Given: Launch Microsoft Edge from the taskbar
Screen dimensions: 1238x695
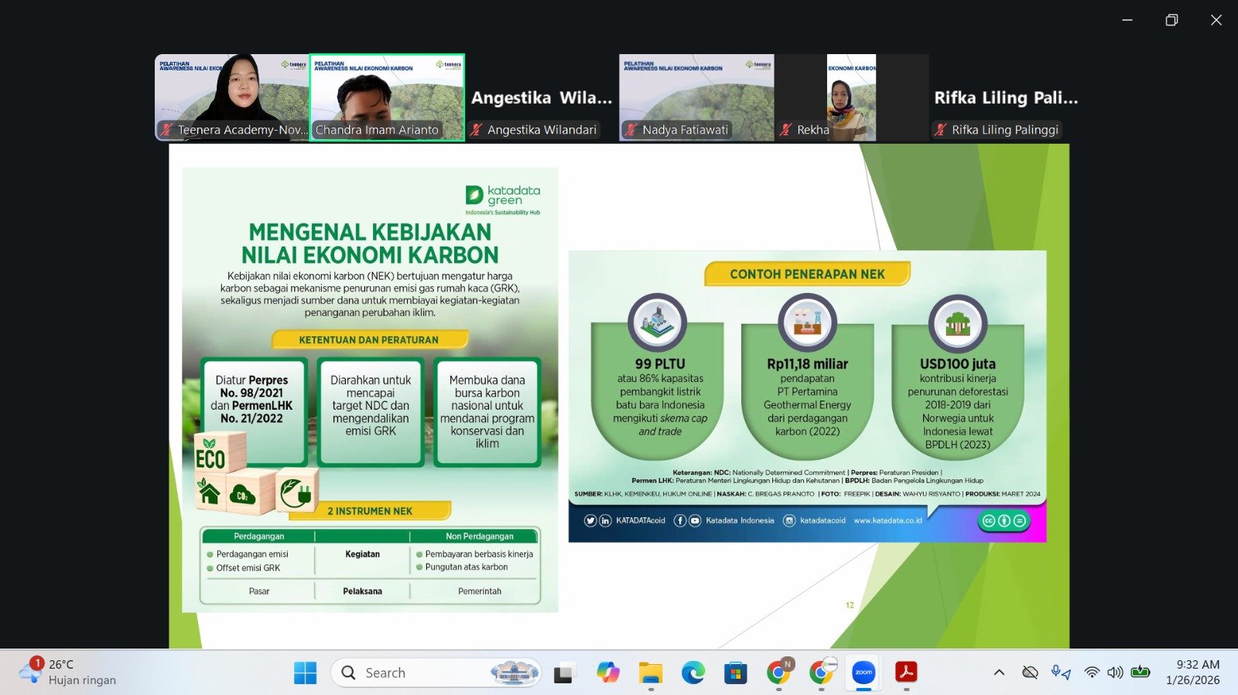Looking at the screenshot, I should (693, 673).
